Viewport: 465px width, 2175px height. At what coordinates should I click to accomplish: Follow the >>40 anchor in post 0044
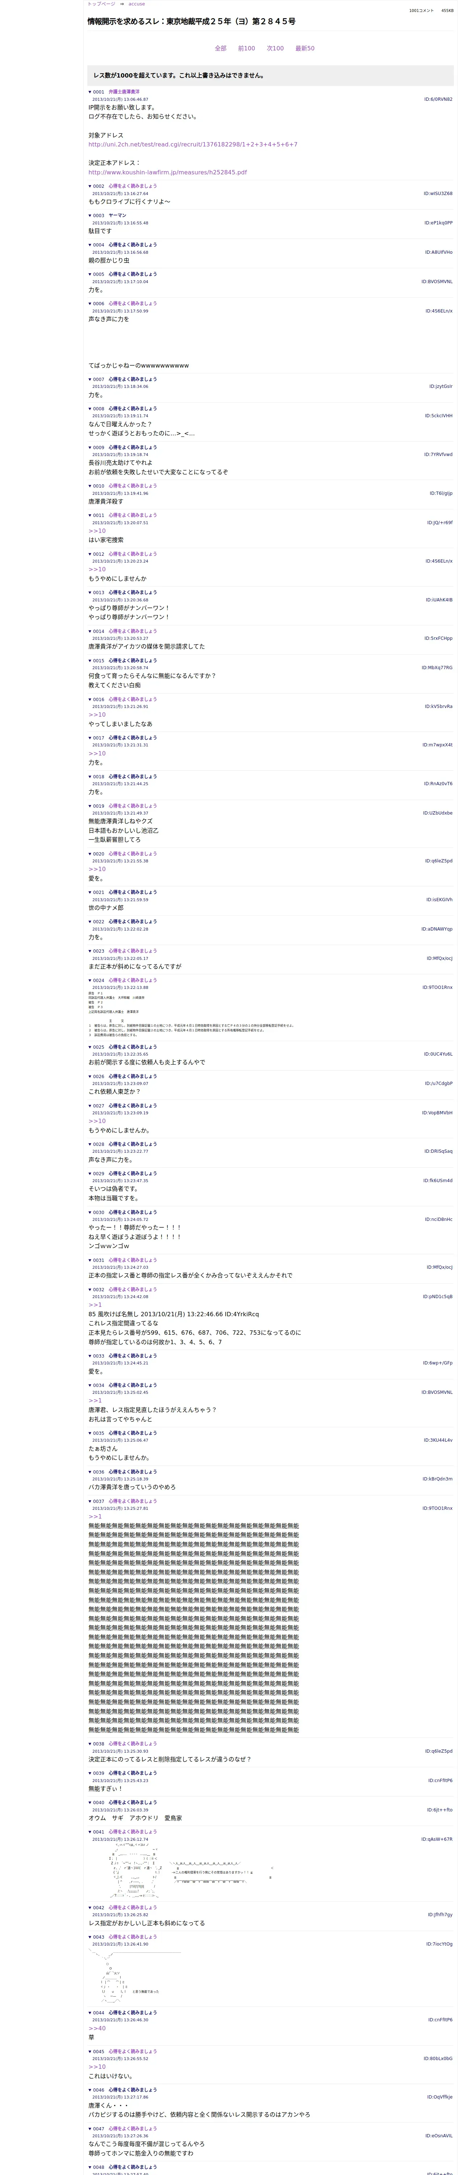[x=97, y=2028]
